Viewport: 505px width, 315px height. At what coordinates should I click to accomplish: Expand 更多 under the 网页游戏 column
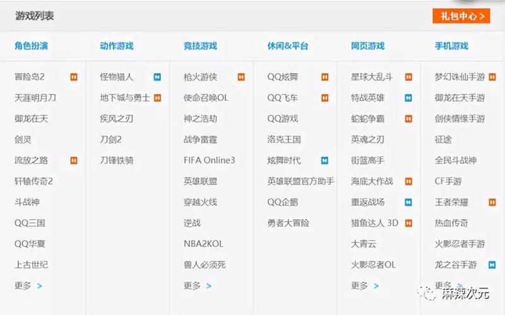pyautogui.click(x=365, y=285)
